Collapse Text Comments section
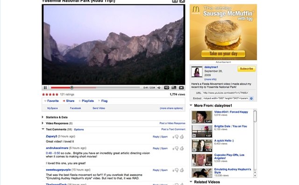This screenshot has width=299, height=185. (43, 129)
